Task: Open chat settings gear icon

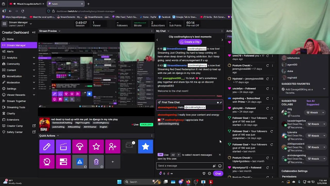Action: pos(210,174)
